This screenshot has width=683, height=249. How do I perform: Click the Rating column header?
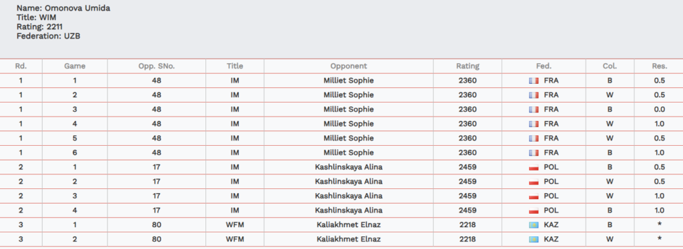(x=468, y=66)
